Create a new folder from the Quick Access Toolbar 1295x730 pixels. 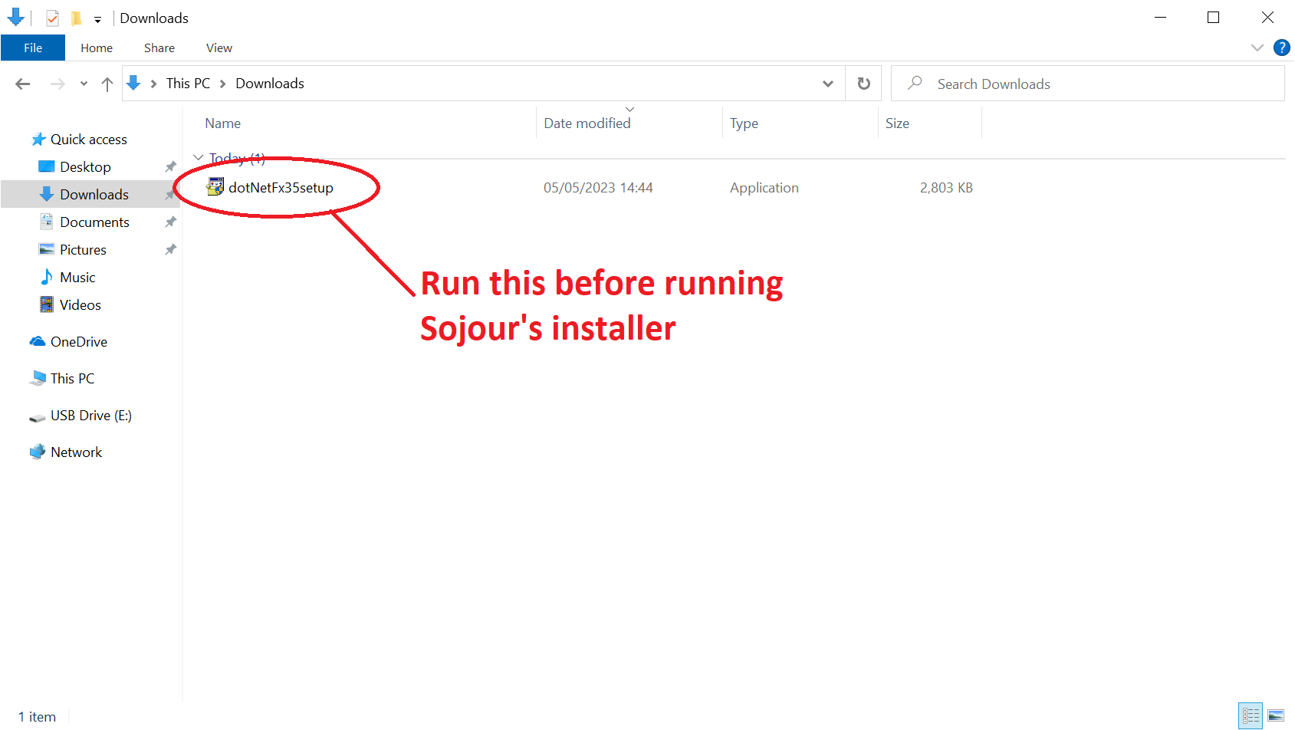[x=75, y=18]
